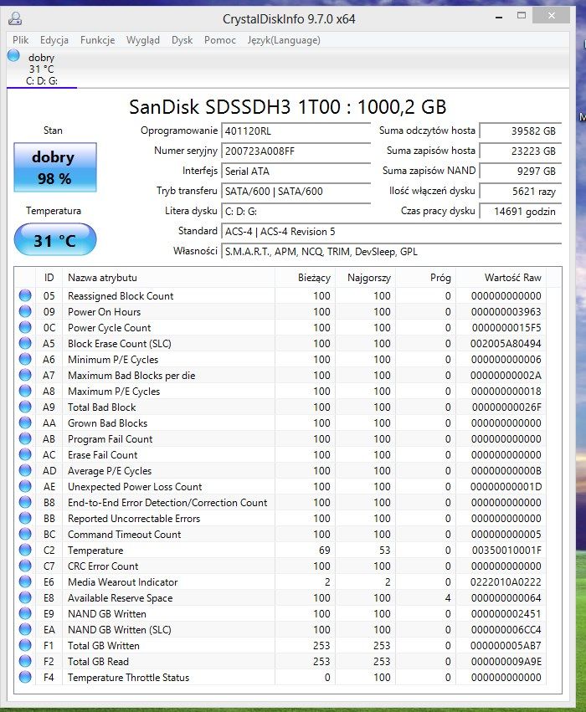Click the Nazwa atrybutu column header
This screenshot has height=712, width=586.
(168, 278)
